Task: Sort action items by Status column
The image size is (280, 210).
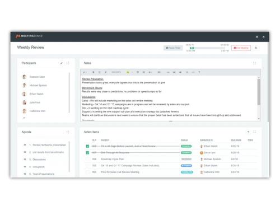Action: (184, 140)
